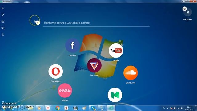Open the media player icon in the taskbar
Image resolution: width=197 pixels, height=111 pixels.
coord(39,108)
